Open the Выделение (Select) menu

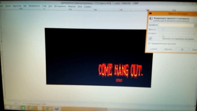pyautogui.click(x=17, y=6)
